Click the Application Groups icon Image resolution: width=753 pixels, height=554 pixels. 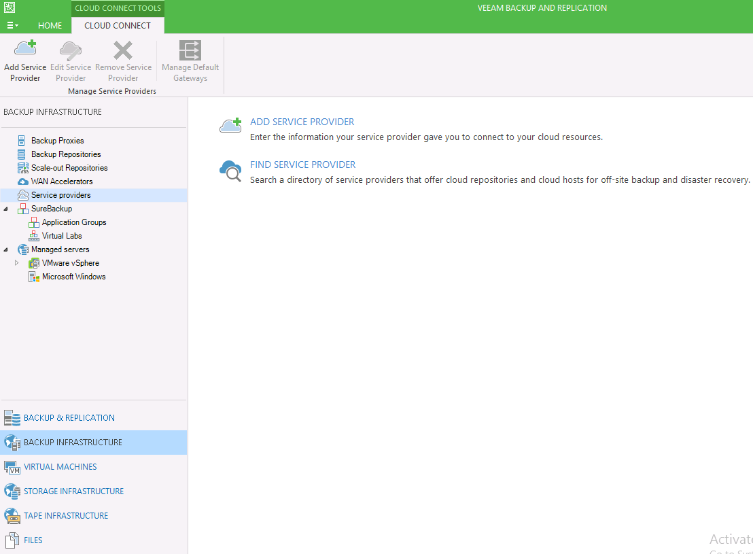click(x=33, y=222)
